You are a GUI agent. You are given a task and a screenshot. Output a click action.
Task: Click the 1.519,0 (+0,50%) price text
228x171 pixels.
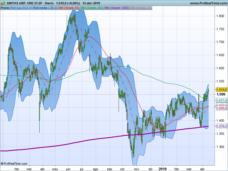[x=68, y=3]
